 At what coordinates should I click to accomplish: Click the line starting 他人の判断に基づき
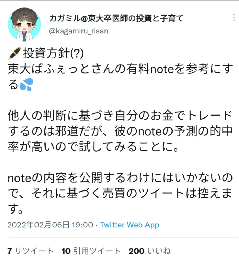click(120, 116)
